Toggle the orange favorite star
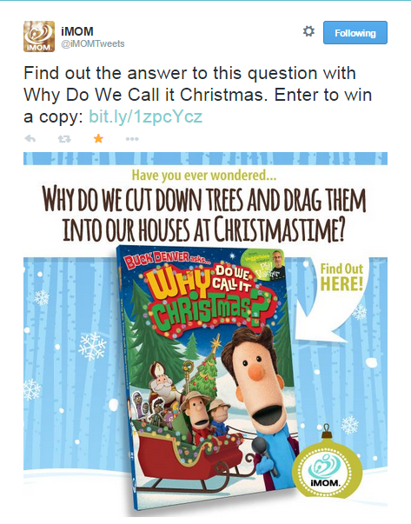The width and height of the screenshot is (411, 524). [x=98, y=138]
